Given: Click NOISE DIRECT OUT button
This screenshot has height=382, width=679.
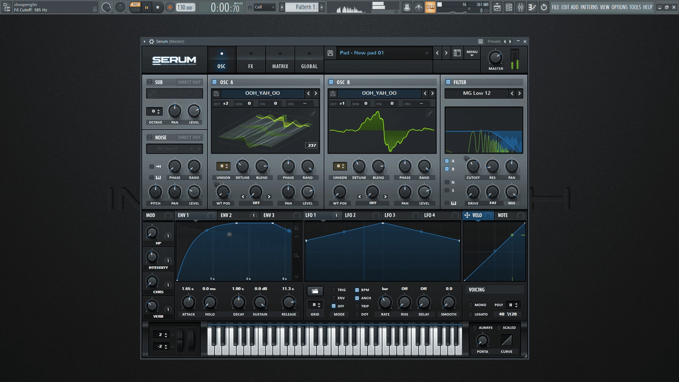Looking at the screenshot, I should (190, 137).
